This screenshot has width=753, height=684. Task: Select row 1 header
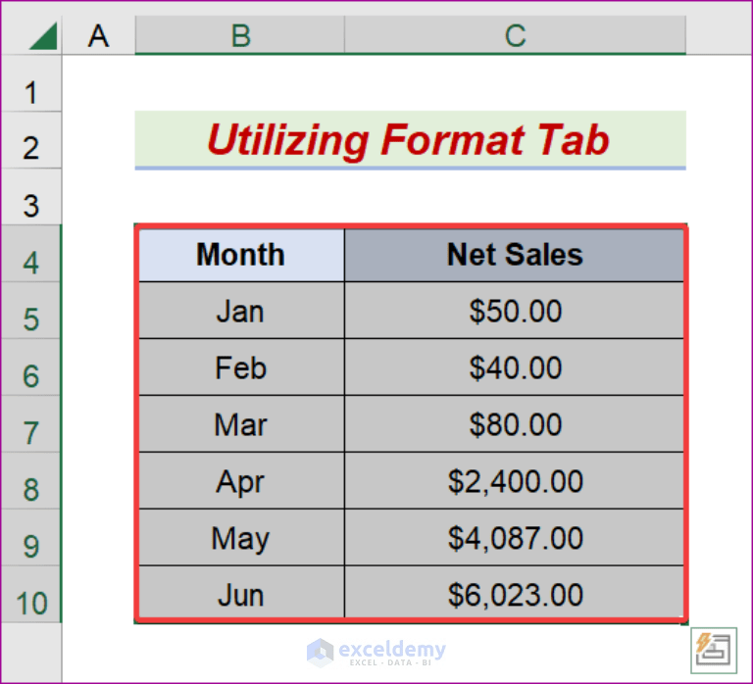click(x=31, y=83)
